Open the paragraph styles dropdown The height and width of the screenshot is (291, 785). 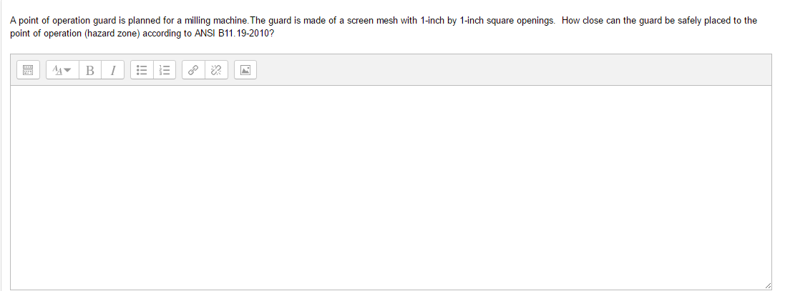(x=61, y=70)
